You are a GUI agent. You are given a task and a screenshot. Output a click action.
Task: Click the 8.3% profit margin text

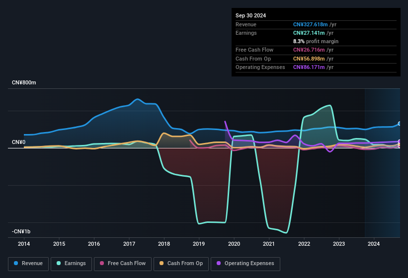[316, 41]
